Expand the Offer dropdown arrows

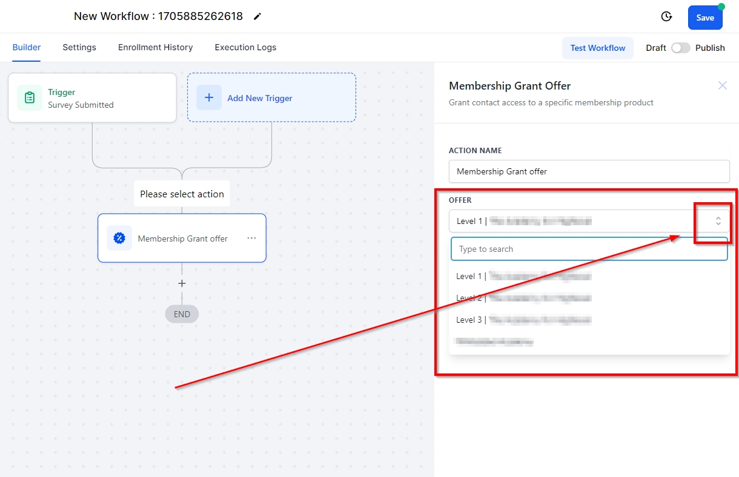click(718, 221)
